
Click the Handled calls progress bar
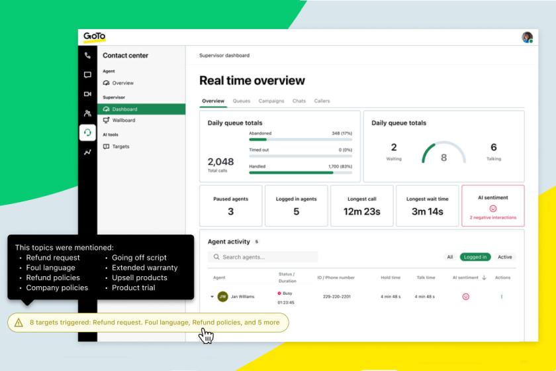(301, 173)
